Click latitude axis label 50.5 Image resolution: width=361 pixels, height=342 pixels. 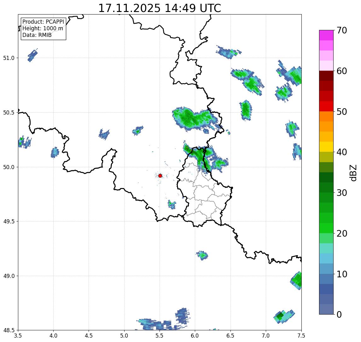click(x=9, y=112)
